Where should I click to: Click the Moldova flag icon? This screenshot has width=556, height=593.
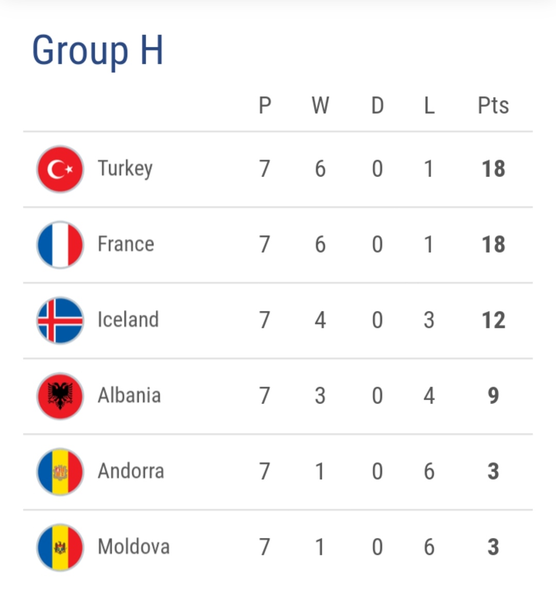[x=60, y=547]
